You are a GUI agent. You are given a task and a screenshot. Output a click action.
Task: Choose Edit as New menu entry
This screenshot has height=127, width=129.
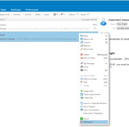(94, 49)
